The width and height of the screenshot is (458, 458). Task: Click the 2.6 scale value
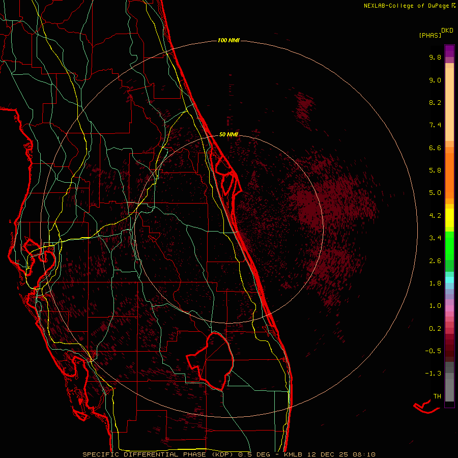[x=435, y=261]
